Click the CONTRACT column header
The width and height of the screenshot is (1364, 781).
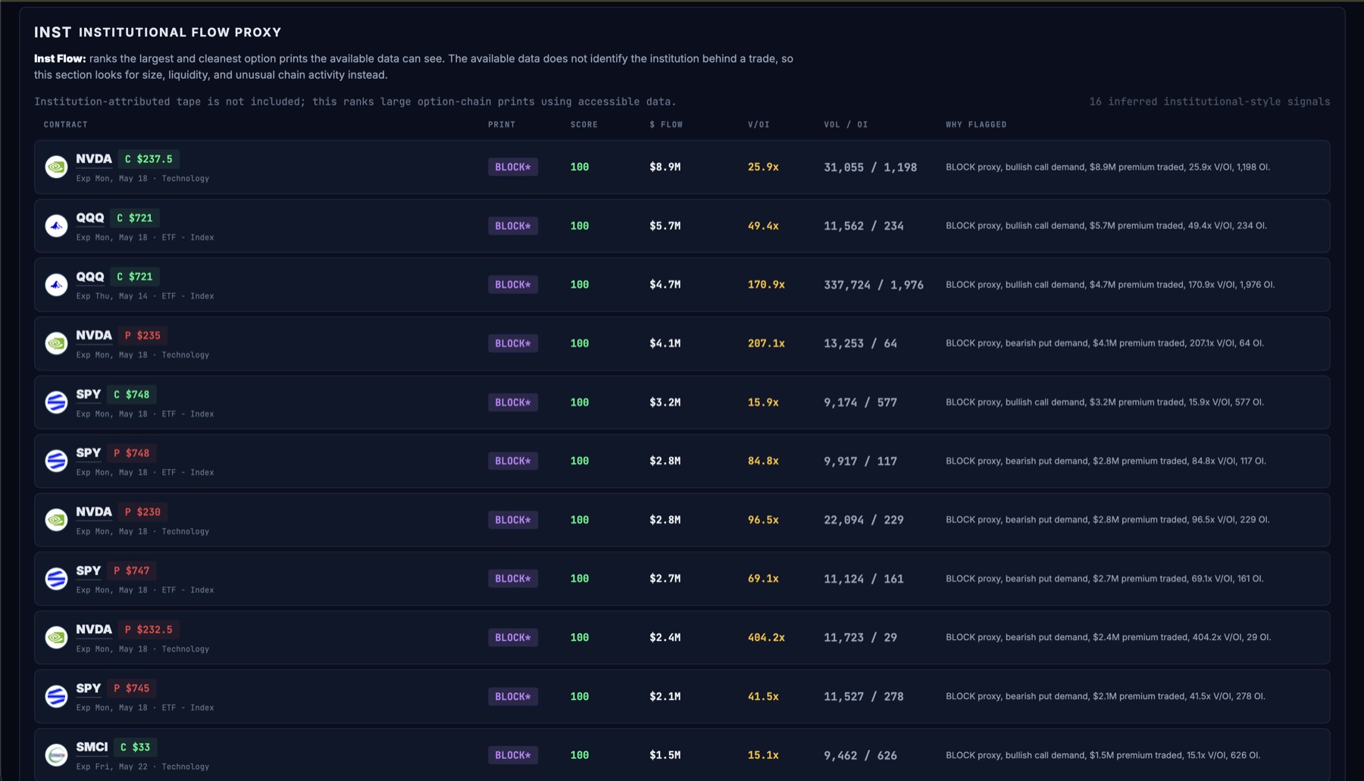65,124
